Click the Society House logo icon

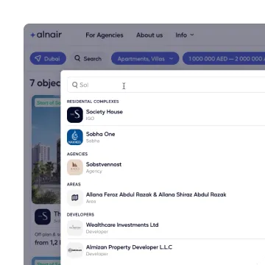(75, 115)
